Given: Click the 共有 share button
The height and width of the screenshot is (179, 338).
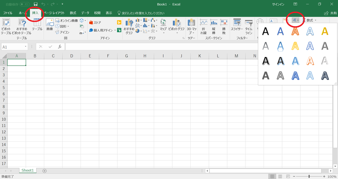Looking at the screenshot, I should (330, 13).
